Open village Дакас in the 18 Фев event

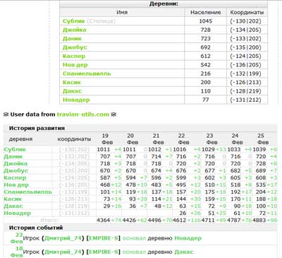tap(184, 252)
